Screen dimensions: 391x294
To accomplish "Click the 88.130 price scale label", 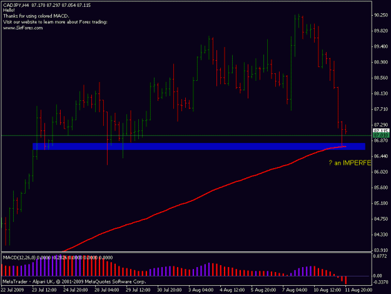I will point(381,93).
